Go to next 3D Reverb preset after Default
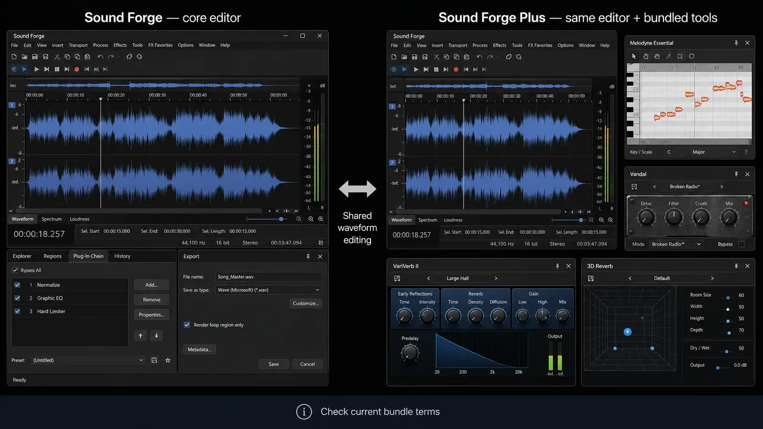Viewport: 763px width, 429px height. click(712, 279)
